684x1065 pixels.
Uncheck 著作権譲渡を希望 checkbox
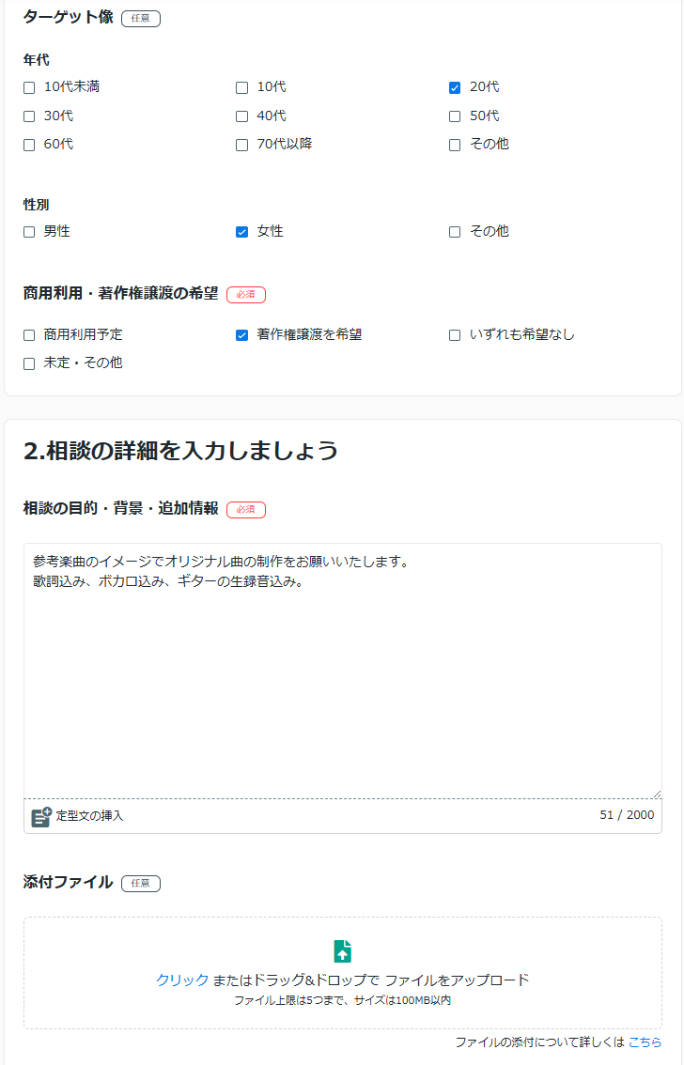coord(241,335)
